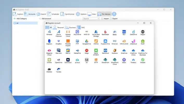Choose the Box service icon

[124, 33]
